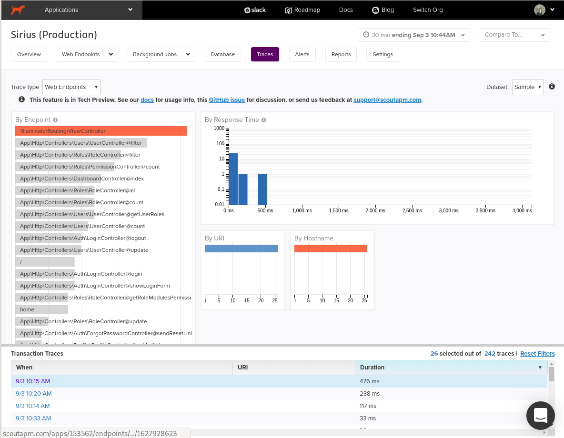Switch to the Alerts tab

(x=302, y=54)
